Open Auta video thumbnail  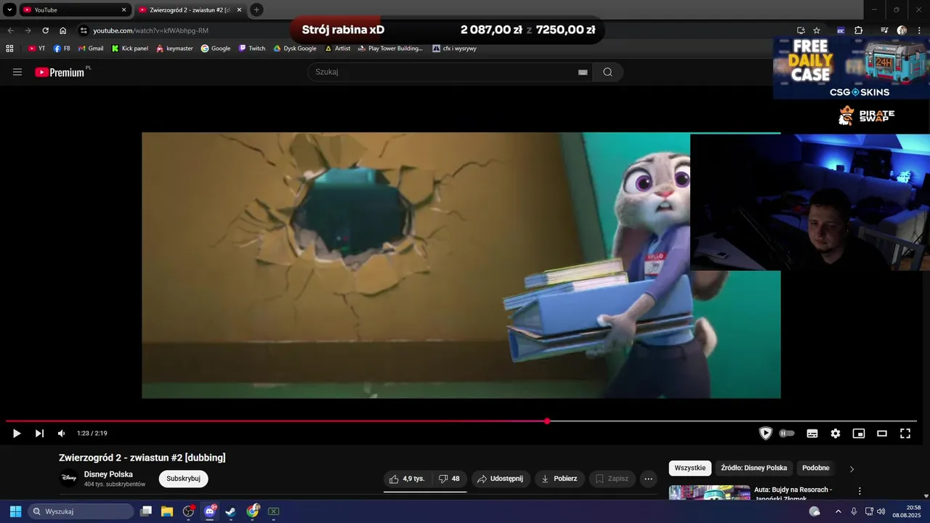click(709, 492)
